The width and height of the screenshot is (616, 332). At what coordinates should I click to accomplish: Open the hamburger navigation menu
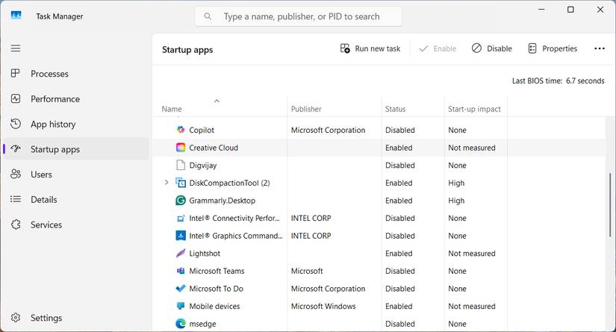tap(16, 48)
